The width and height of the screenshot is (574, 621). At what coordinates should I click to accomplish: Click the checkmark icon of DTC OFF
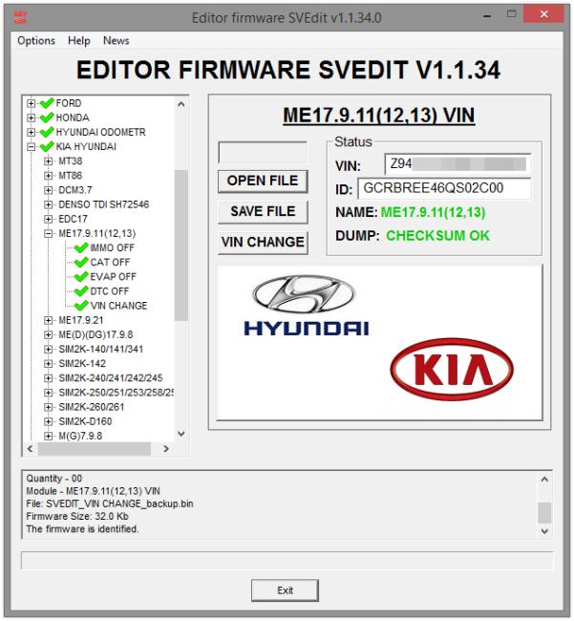81,291
